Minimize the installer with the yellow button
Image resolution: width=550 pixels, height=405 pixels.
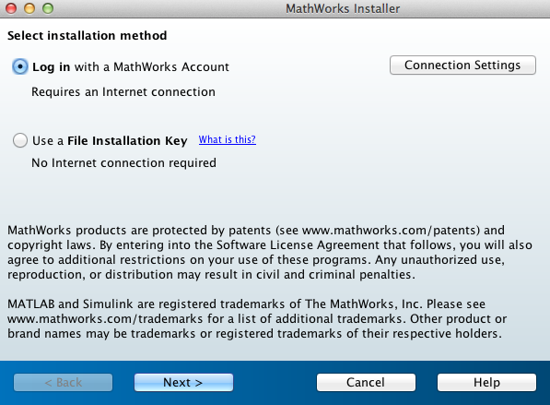[29, 8]
